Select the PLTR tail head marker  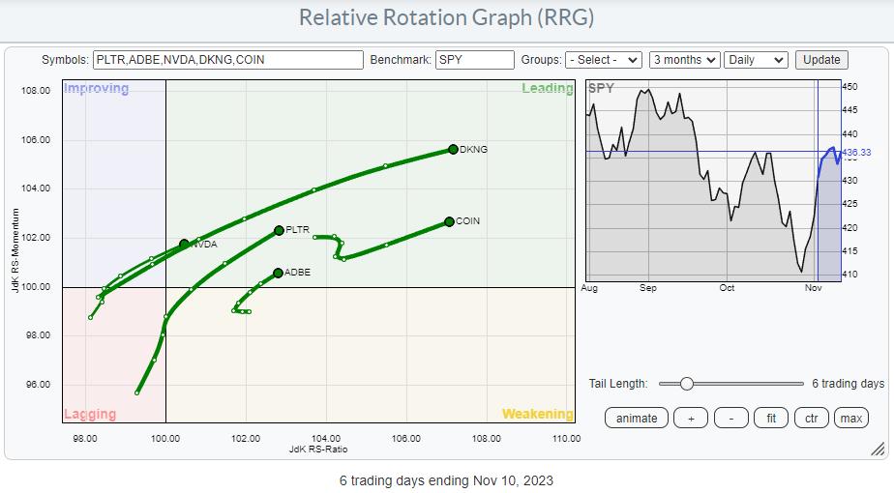point(279,230)
